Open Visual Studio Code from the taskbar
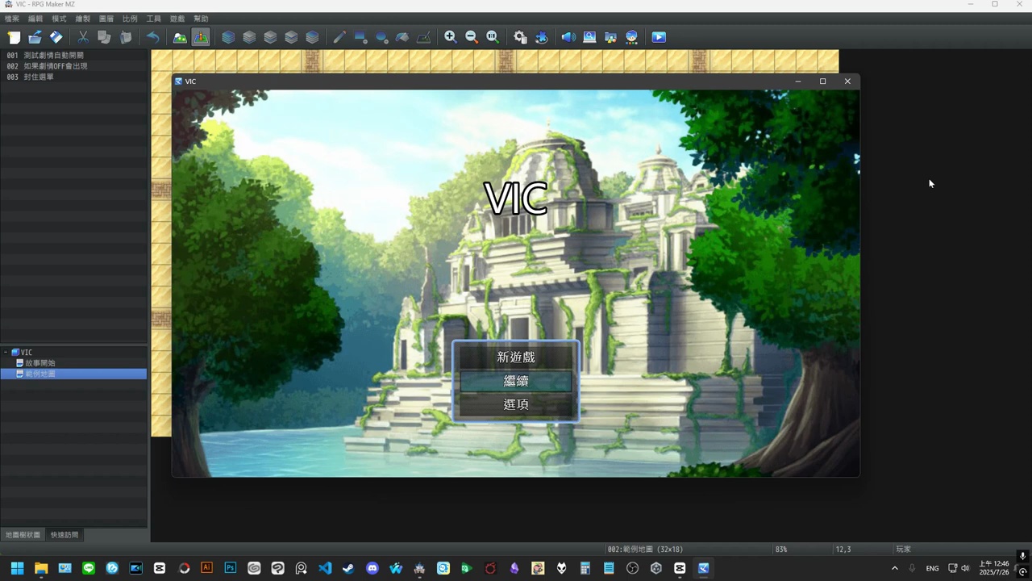Image resolution: width=1032 pixels, height=581 pixels. [x=325, y=568]
